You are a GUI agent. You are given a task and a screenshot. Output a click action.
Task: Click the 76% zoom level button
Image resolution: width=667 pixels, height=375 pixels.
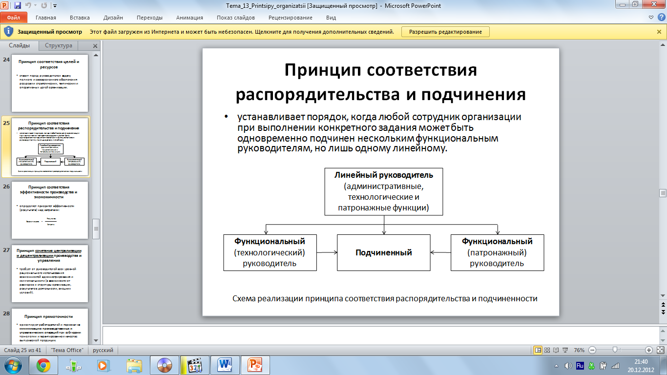579,350
